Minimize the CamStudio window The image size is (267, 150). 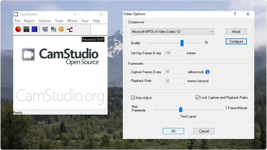coord(75,14)
